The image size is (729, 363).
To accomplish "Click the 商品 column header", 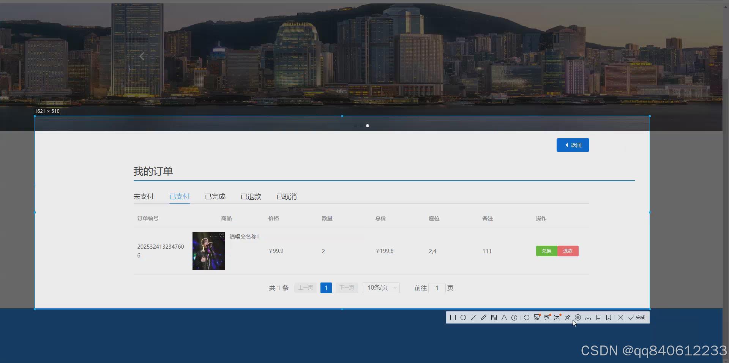I will click(226, 218).
